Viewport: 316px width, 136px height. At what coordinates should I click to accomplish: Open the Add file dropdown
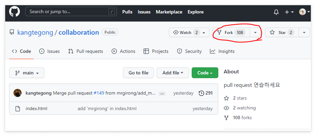(x=173, y=73)
